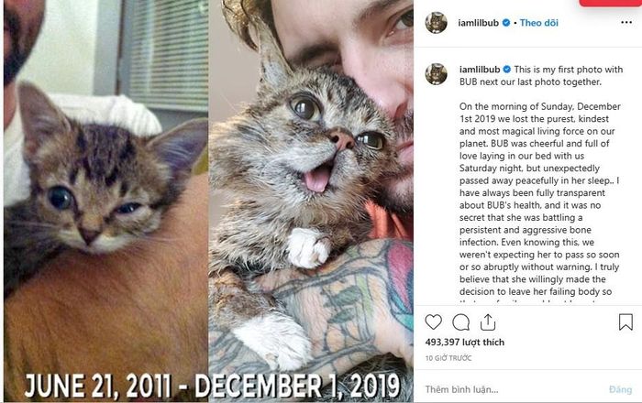View the 493,397 lượt thích likes list

pos(465,343)
